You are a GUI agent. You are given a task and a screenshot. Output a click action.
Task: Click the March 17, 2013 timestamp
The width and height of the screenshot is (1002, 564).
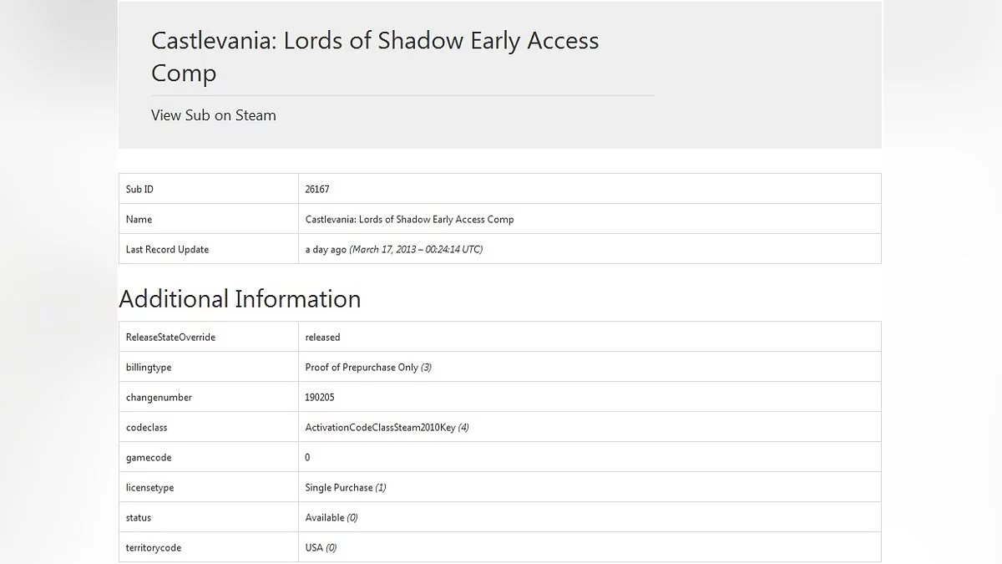(x=416, y=250)
